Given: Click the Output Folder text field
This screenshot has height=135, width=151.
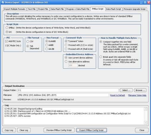Looking at the screenshot, I should [68, 90].
